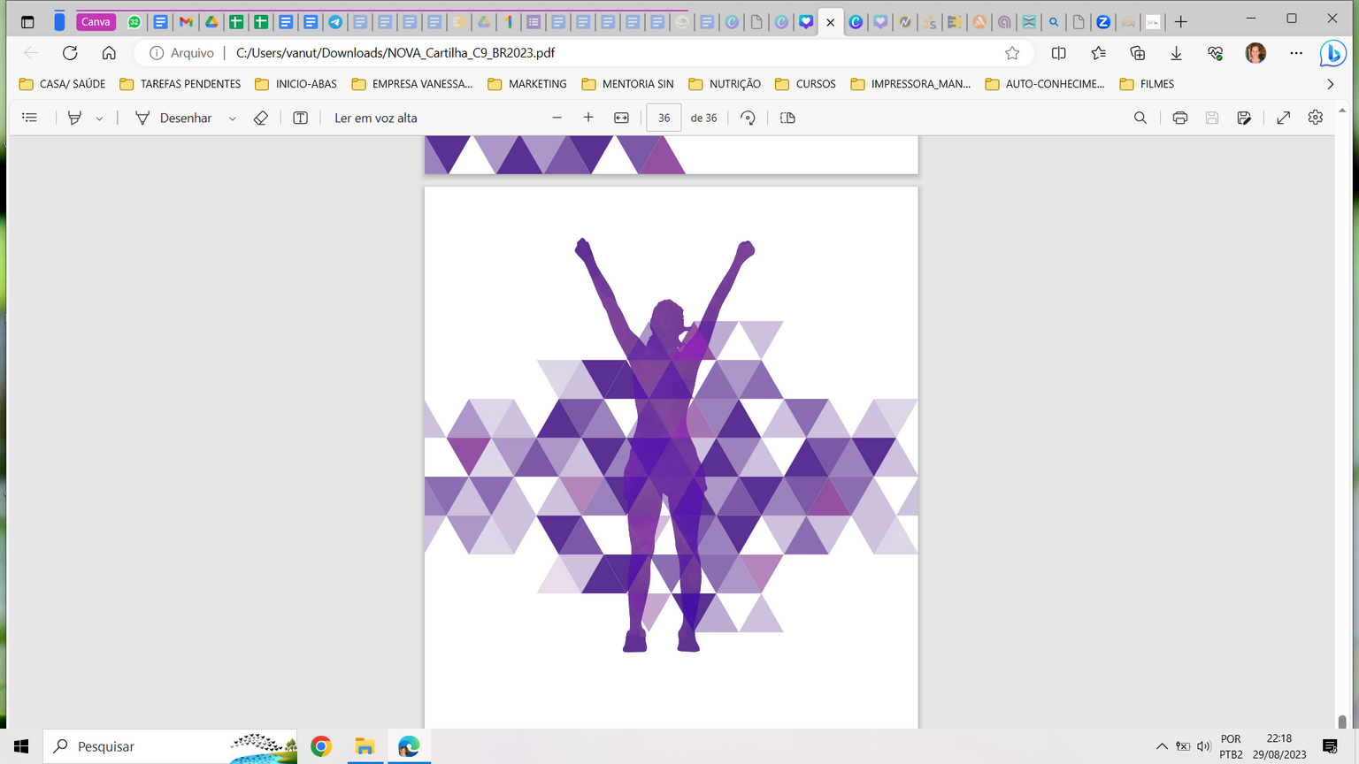Open the Canva browser tab

(x=96, y=22)
